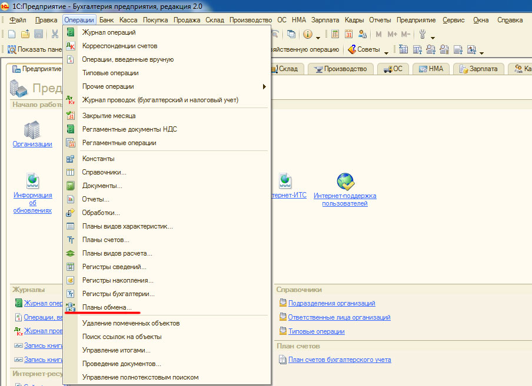This screenshot has width=532, height=386.
Task: Select Удаление помеченных объектов
Action: click(x=131, y=323)
